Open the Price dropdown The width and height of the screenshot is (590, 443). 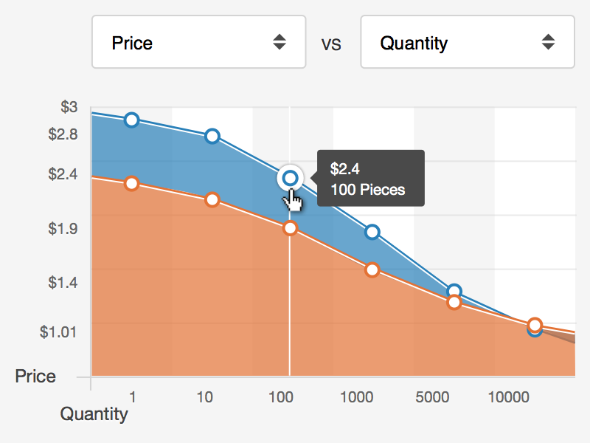(x=198, y=42)
